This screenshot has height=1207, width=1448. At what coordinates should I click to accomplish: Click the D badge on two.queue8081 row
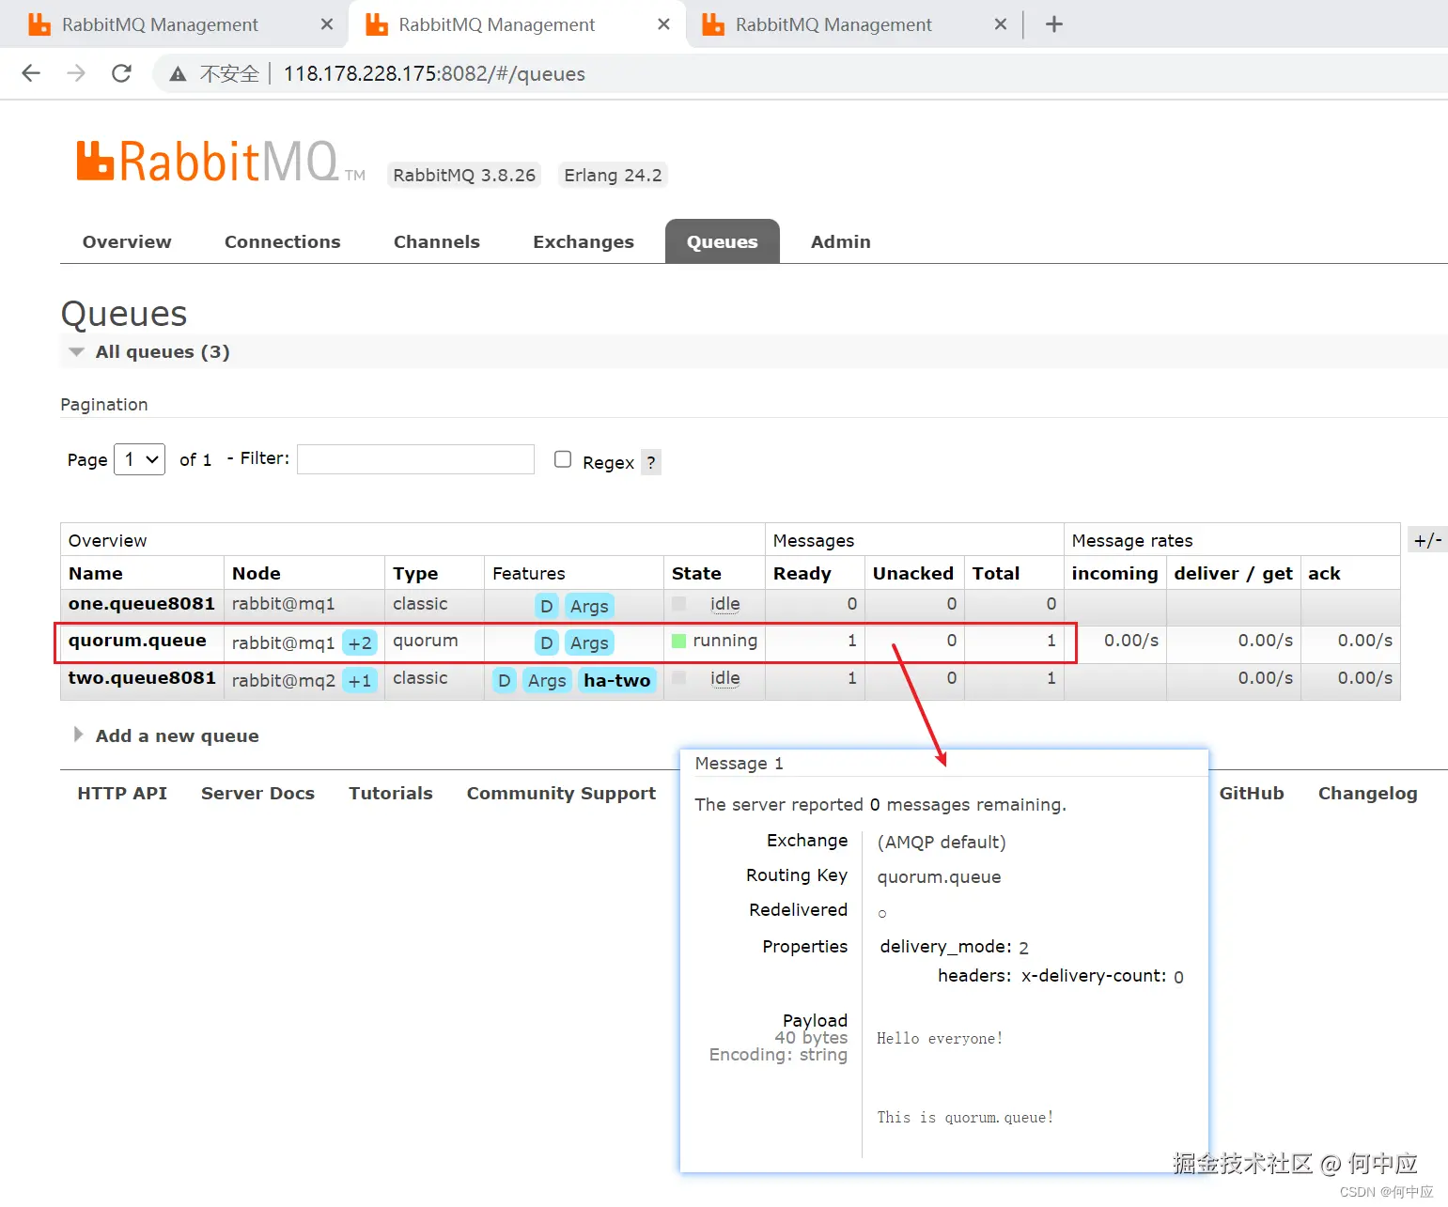pos(505,681)
